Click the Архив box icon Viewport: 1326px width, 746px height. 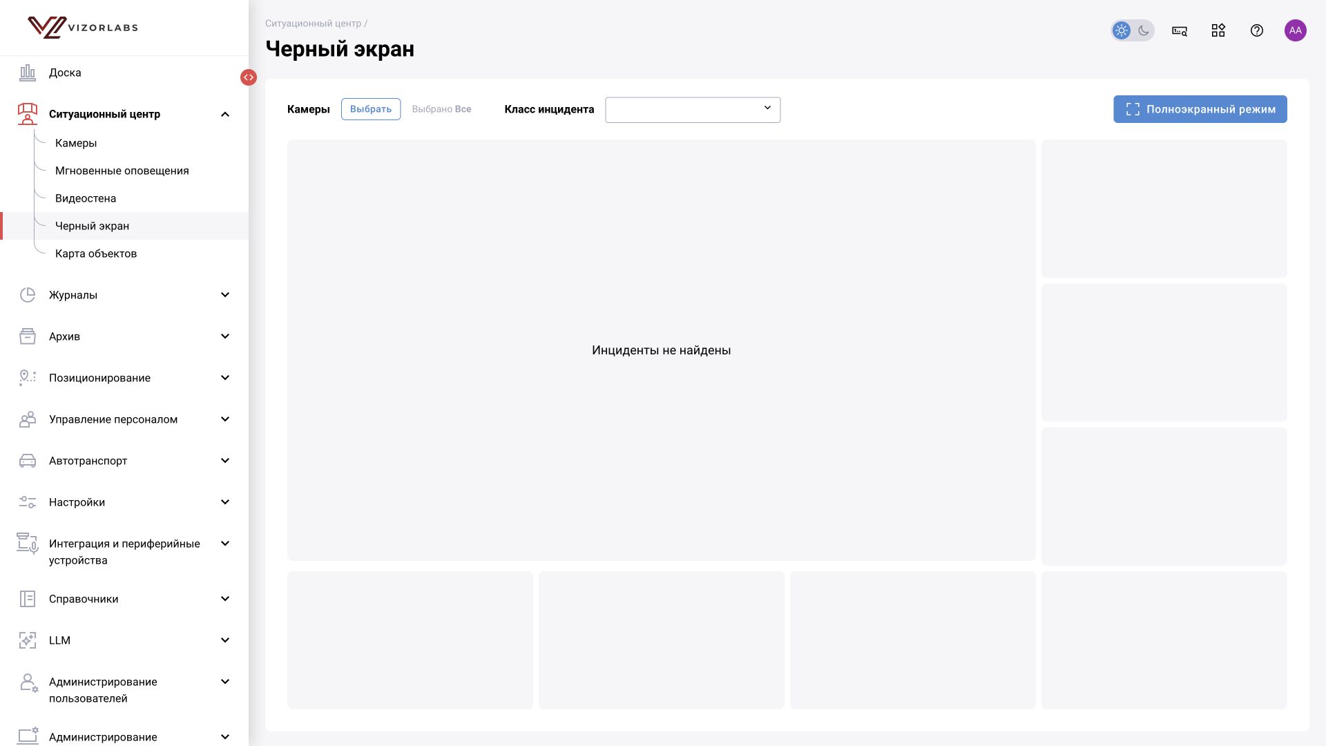[x=28, y=336]
